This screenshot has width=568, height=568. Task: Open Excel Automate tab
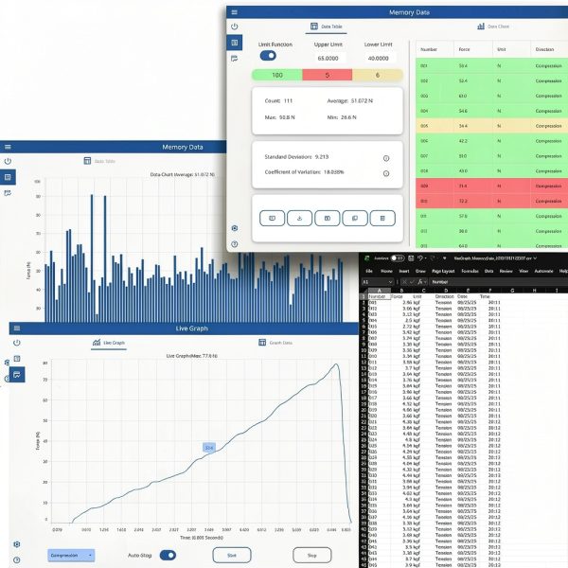click(543, 271)
